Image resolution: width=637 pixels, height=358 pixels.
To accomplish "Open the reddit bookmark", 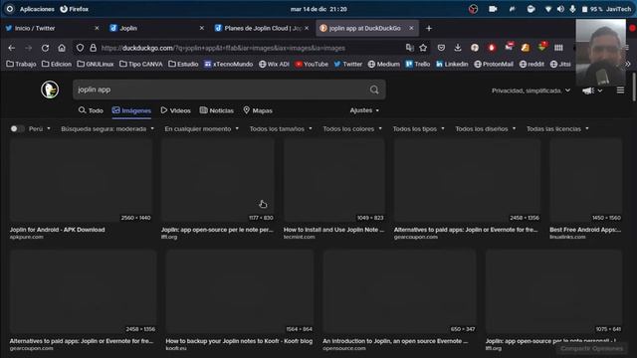I will [531, 64].
